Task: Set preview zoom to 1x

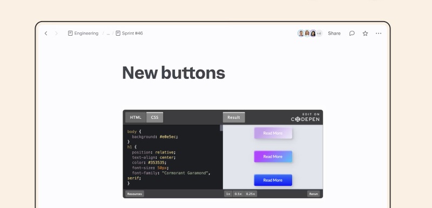Action: pyautogui.click(x=228, y=194)
